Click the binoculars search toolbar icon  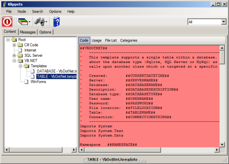tap(39, 22)
